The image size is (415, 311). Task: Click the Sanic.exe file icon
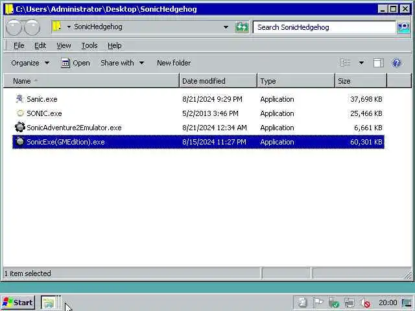[19, 99]
